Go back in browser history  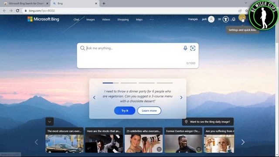click(x=4, y=10)
